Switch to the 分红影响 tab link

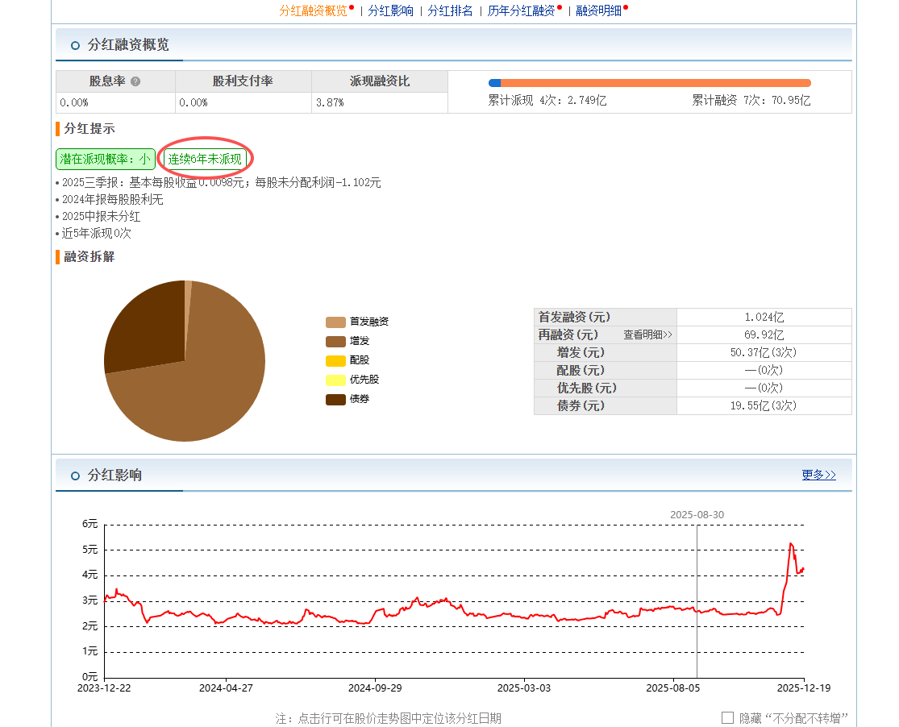click(390, 11)
